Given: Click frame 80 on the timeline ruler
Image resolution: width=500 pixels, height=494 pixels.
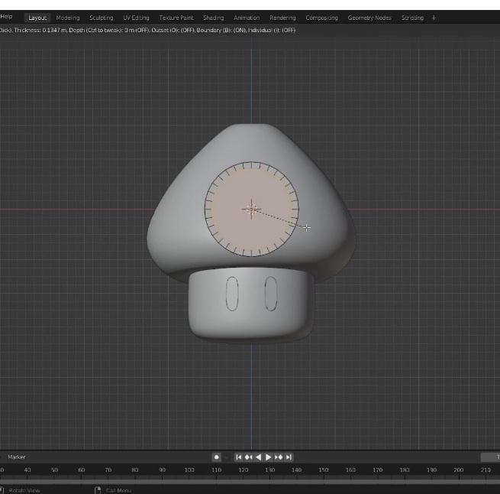Looking at the screenshot, I should click(x=135, y=470).
